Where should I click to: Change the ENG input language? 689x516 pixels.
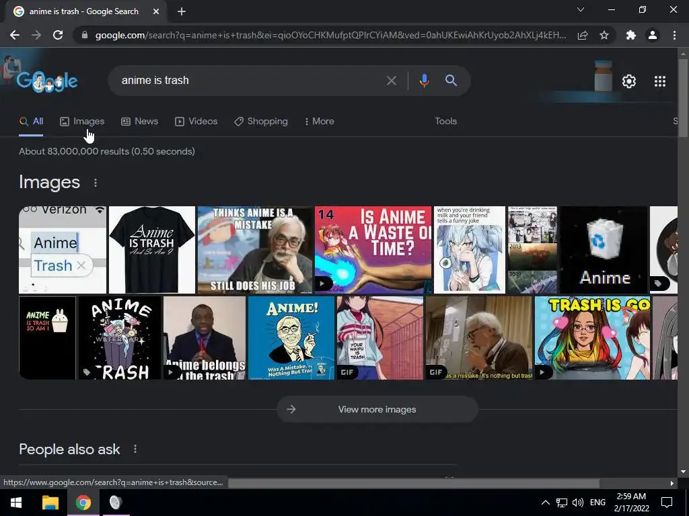click(597, 503)
